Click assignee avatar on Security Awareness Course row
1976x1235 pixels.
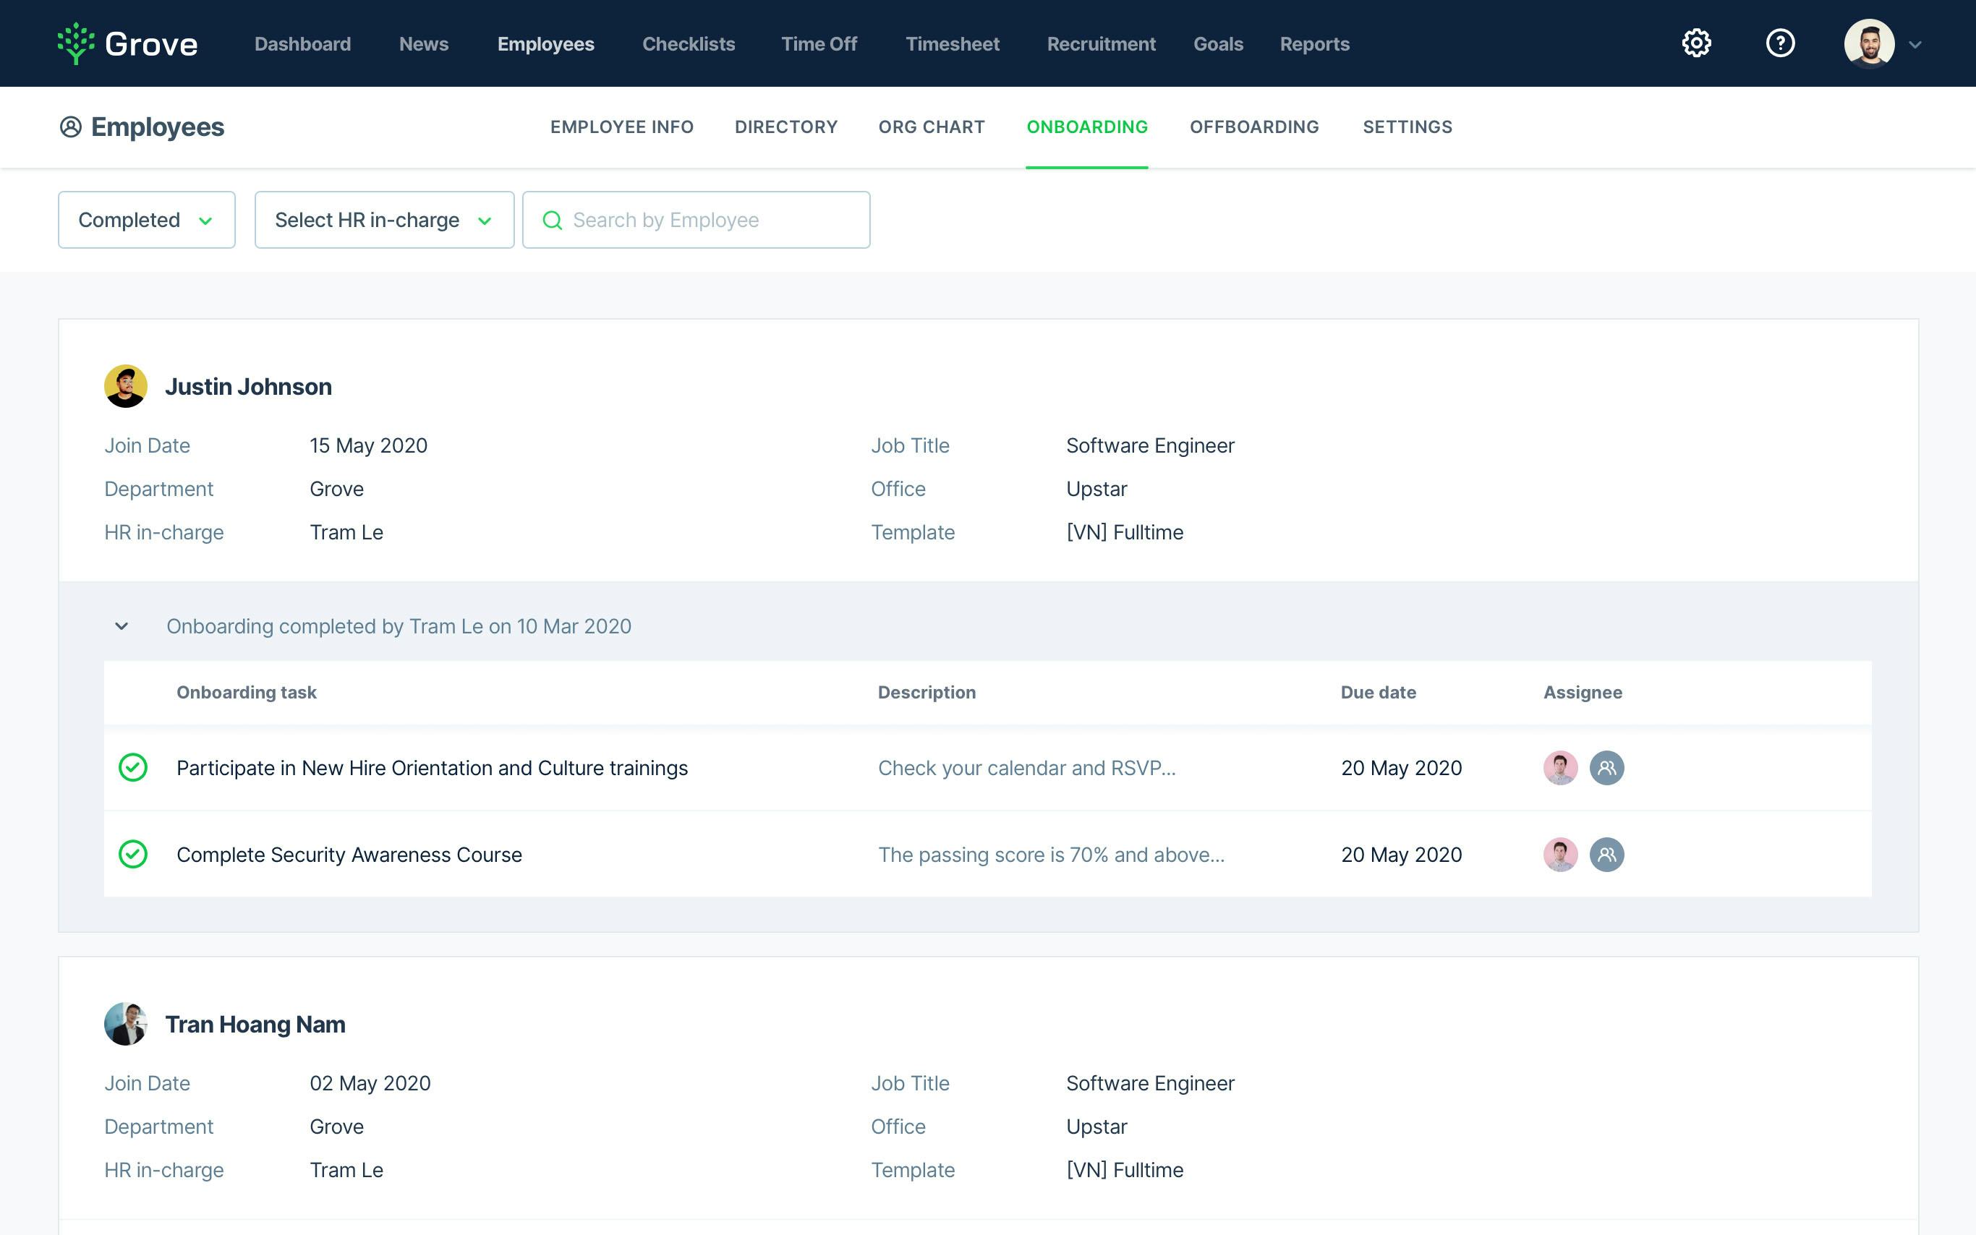[1559, 855]
